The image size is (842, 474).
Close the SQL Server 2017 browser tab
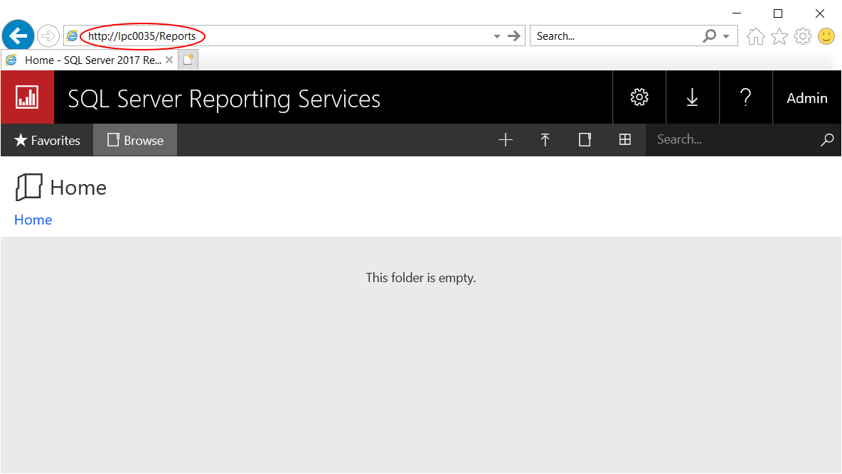pyautogui.click(x=169, y=60)
